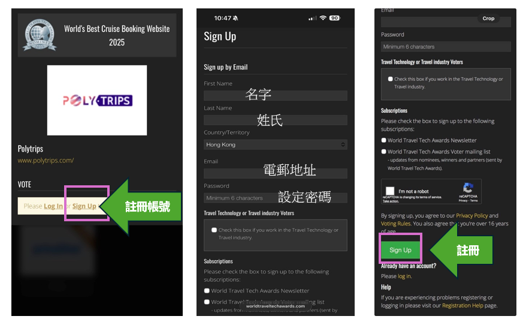
Task: Open the Country/Territory Hong Kong dropdown
Action: coord(275,145)
